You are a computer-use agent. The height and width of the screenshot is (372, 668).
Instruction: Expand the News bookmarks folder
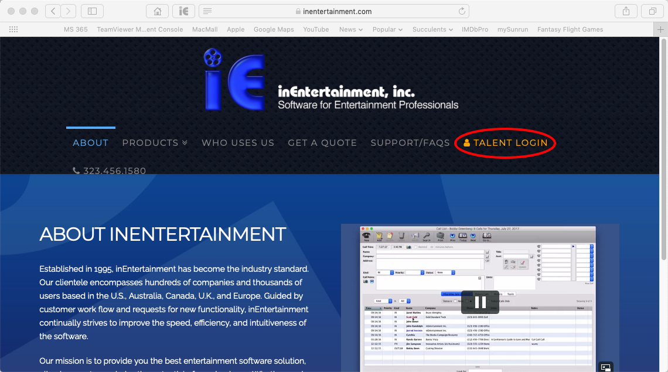(x=351, y=29)
